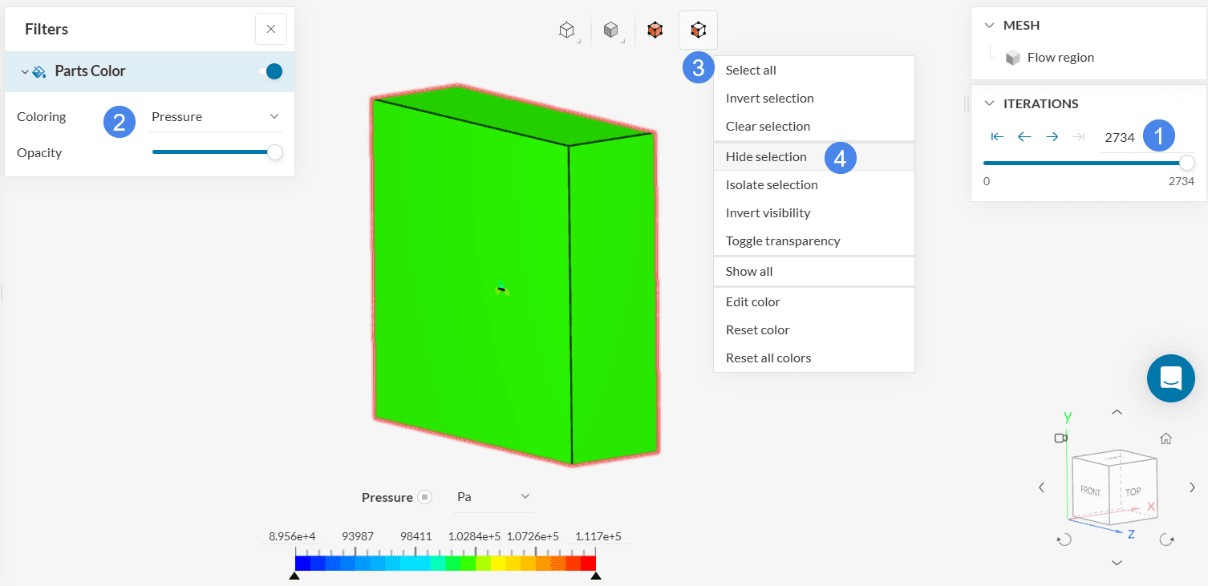Click the Opacity slider handle
The image size is (1208, 586).
(275, 152)
